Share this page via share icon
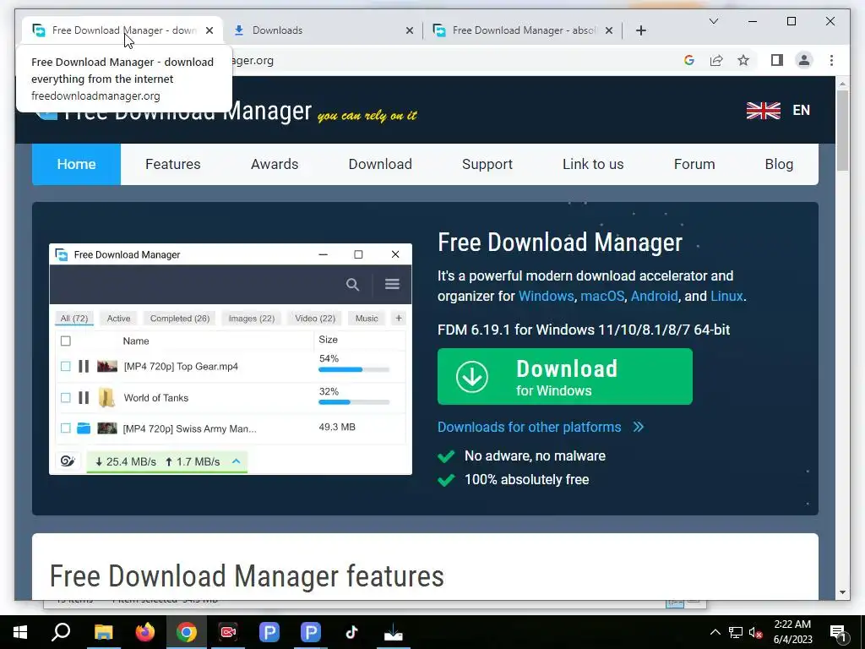865x649 pixels. click(716, 60)
